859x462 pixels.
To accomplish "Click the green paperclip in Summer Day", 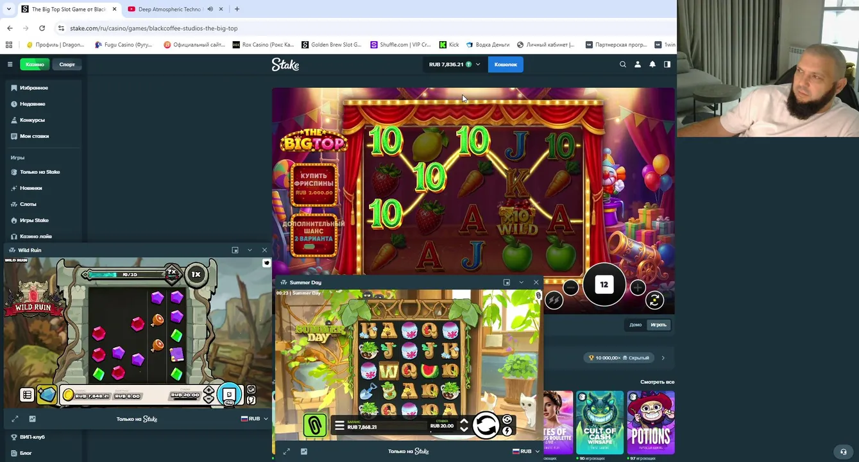I will coord(314,425).
